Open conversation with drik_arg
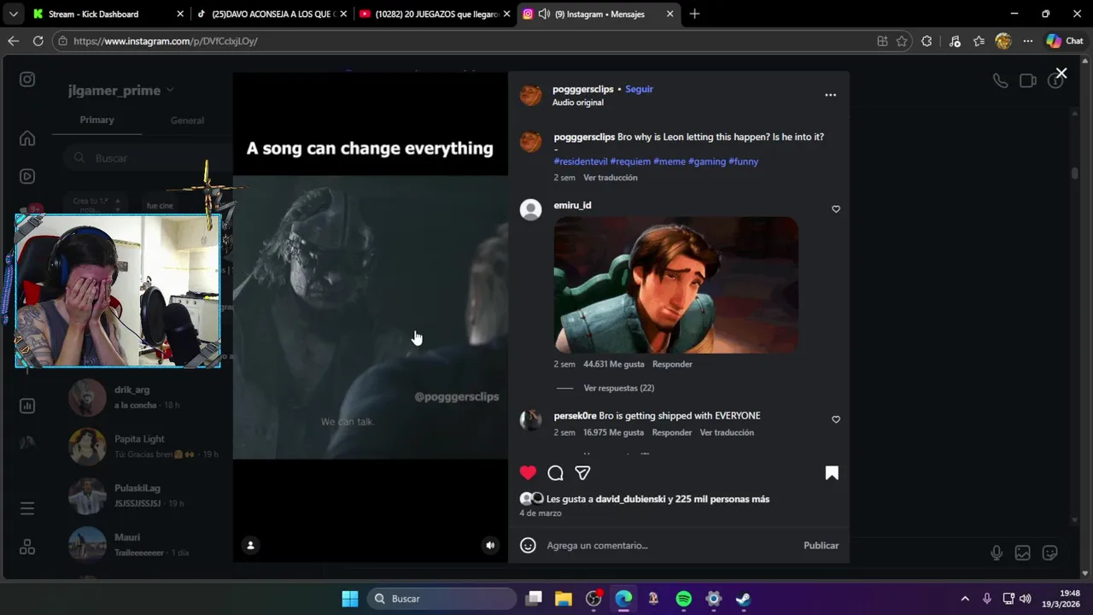This screenshot has height=615, width=1093. click(145, 397)
